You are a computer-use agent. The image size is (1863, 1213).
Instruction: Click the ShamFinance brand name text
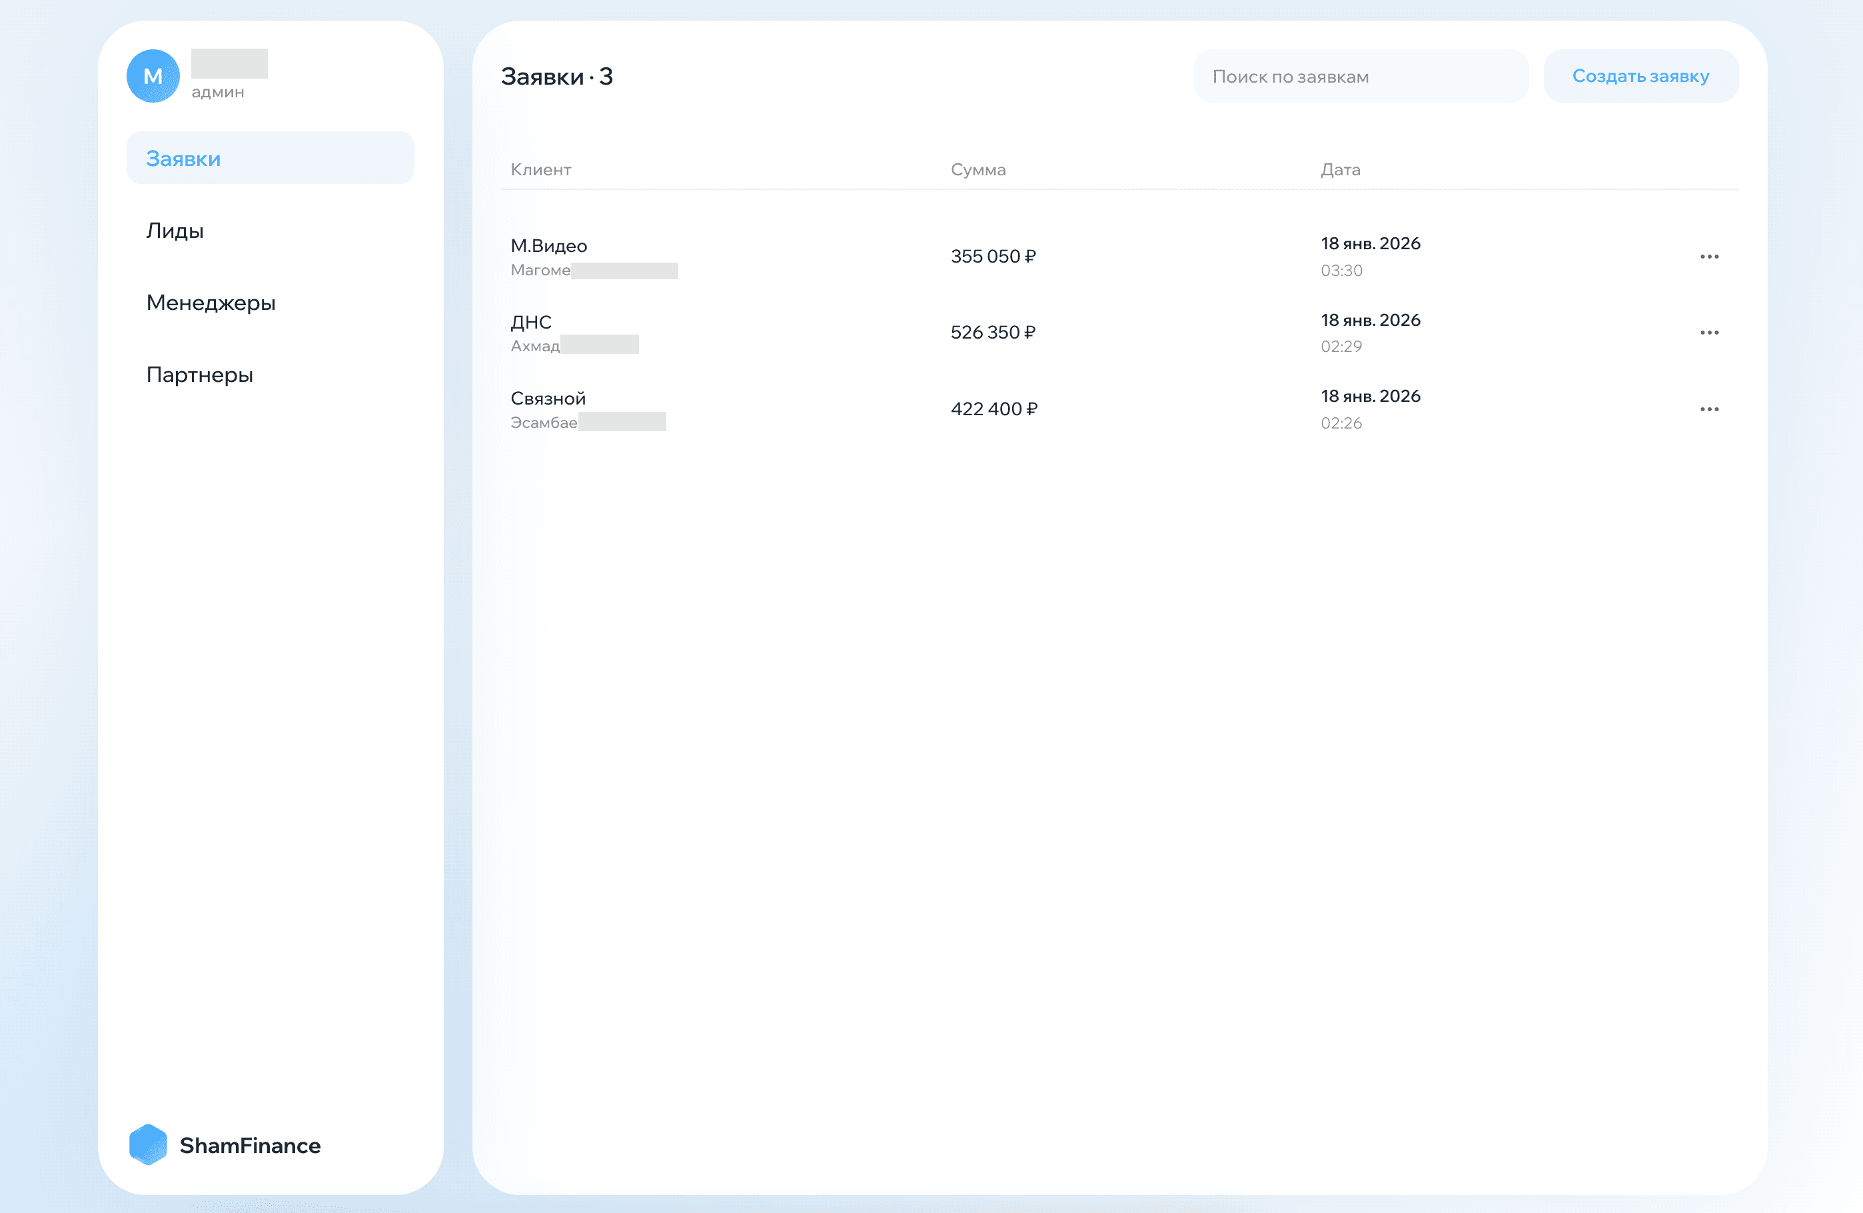(250, 1146)
